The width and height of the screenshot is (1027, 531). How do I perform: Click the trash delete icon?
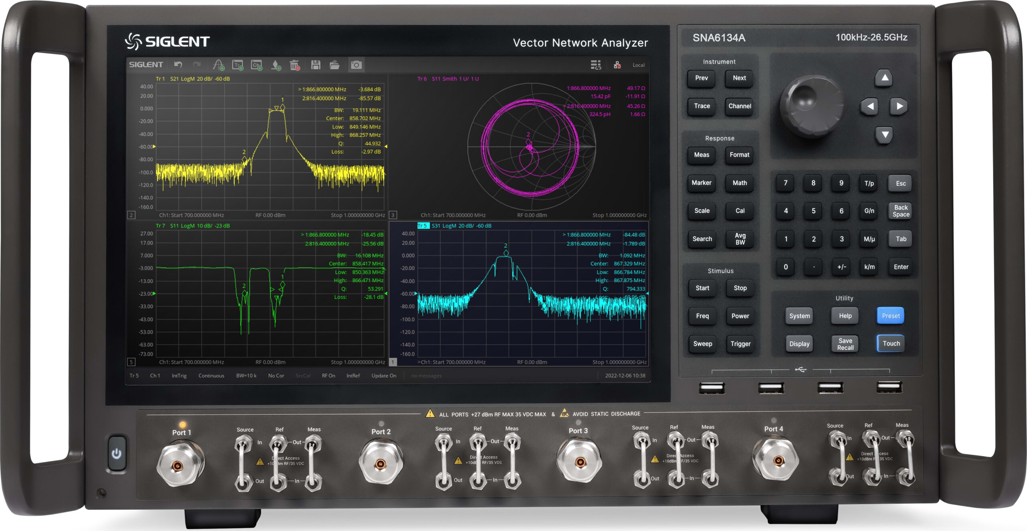tap(295, 65)
